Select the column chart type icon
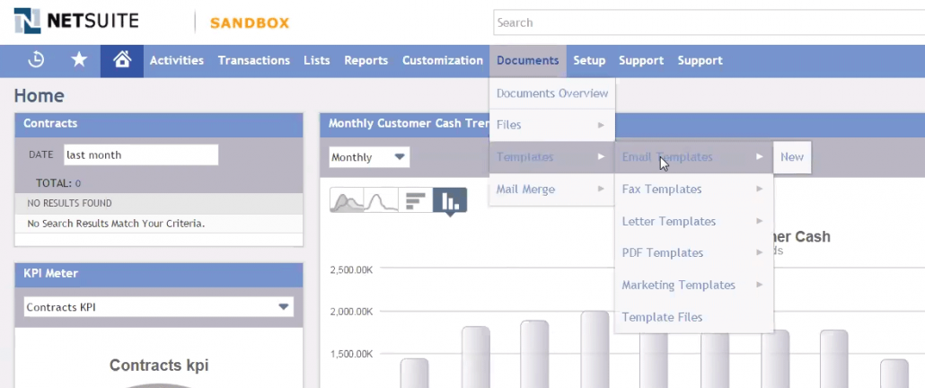This screenshot has width=925, height=388. point(450,200)
